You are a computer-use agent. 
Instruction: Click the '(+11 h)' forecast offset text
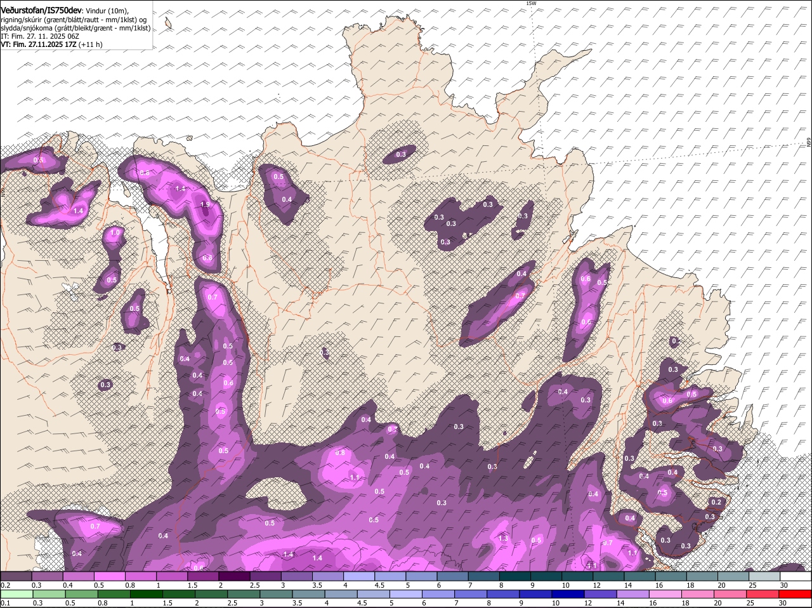(91, 44)
